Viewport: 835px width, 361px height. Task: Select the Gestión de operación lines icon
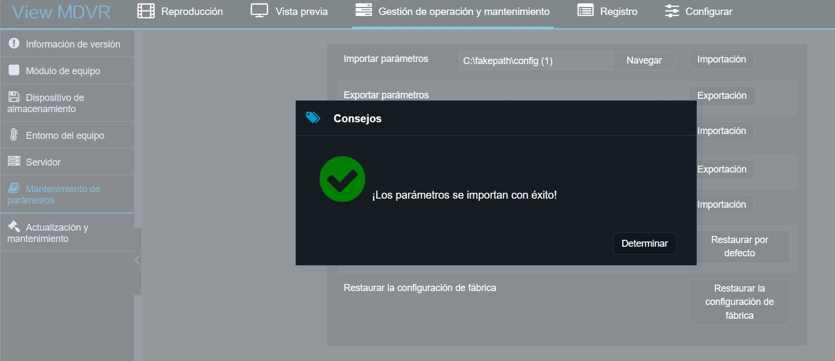tap(363, 10)
